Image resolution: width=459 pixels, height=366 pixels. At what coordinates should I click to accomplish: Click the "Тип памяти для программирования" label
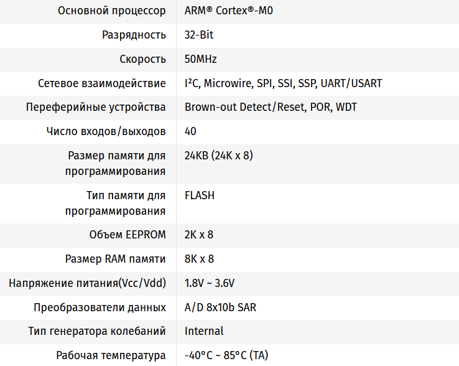(x=116, y=204)
